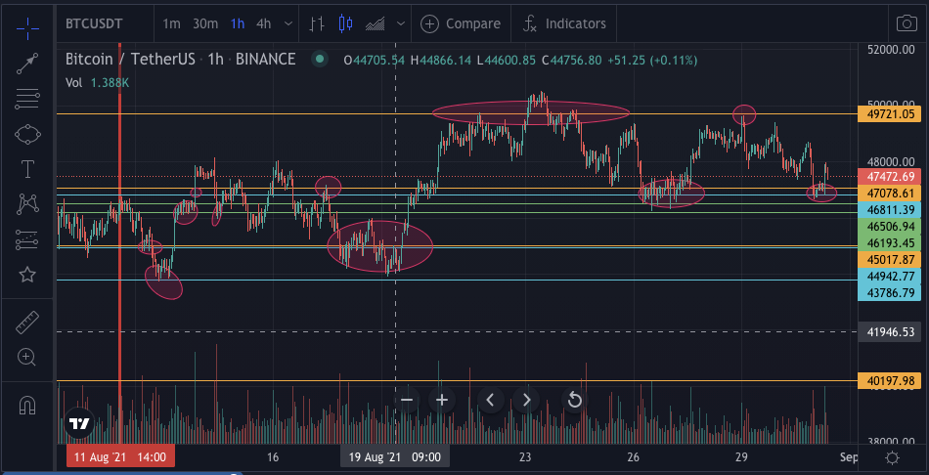Expand the timeframe dropdown arrow after 4h
The height and width of the screenshot is (475, 929).
(288, 23)
